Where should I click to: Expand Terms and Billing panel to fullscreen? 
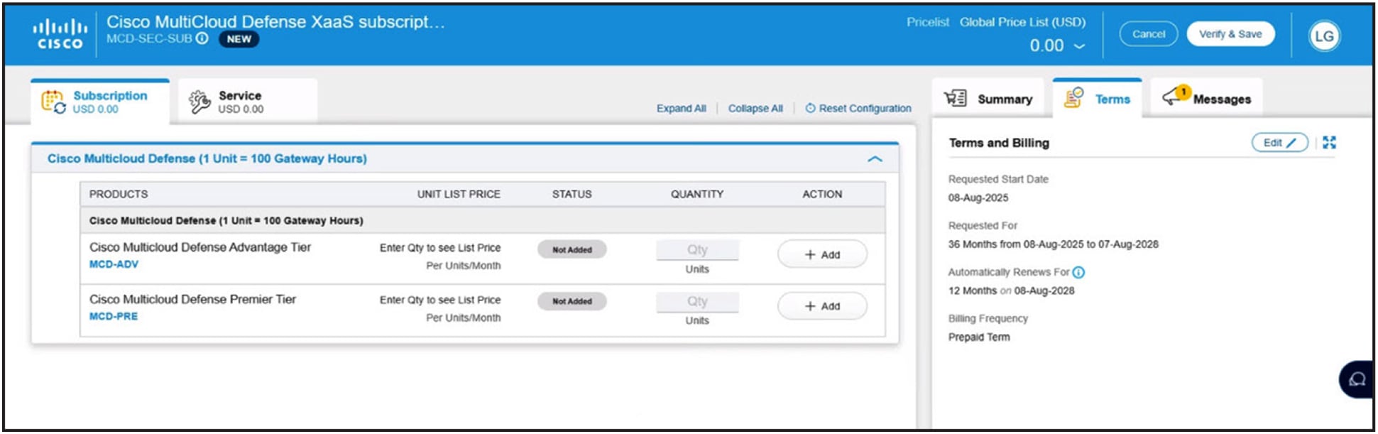(x=1329, y=143)
